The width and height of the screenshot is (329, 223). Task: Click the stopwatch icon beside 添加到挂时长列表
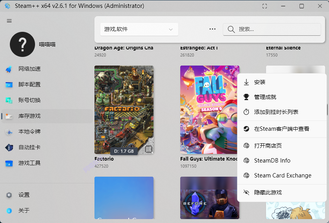[246, 112]
